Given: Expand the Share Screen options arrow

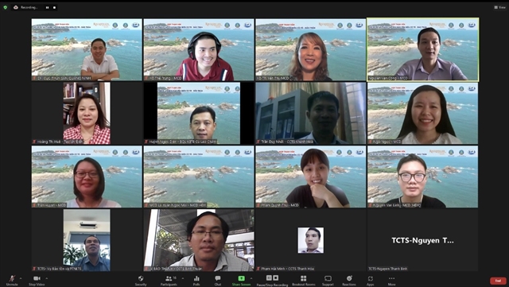Looking at the screenshot, I should tap(251, 278).
